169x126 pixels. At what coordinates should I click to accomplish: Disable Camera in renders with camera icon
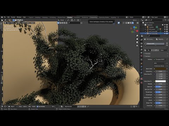167,27
